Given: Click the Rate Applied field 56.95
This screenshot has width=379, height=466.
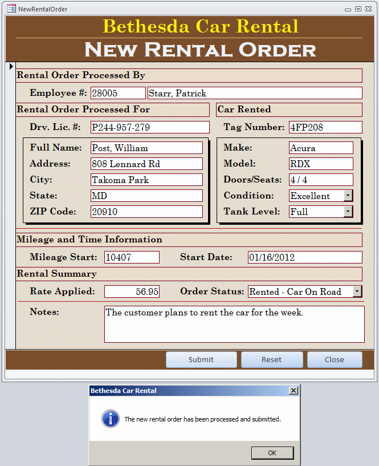Looking at the screenshot, I should tap(132, 291).
